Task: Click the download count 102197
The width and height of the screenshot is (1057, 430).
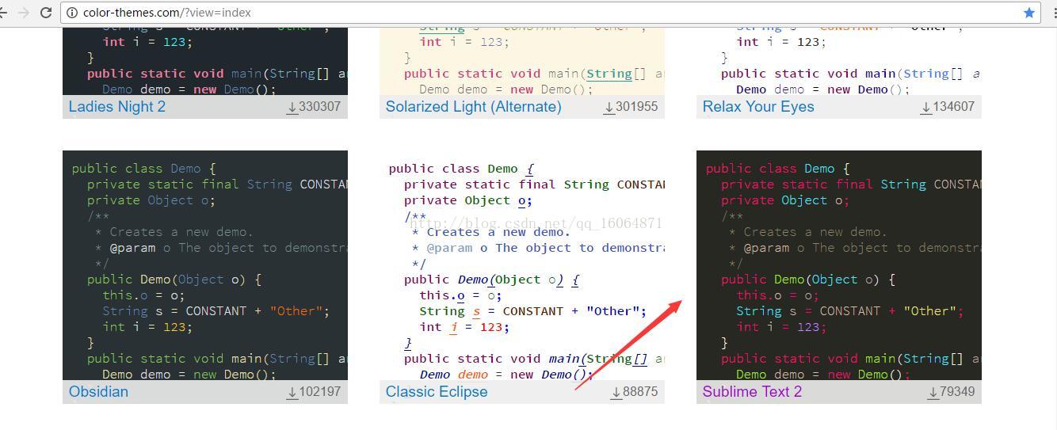Action: point(319,391)
